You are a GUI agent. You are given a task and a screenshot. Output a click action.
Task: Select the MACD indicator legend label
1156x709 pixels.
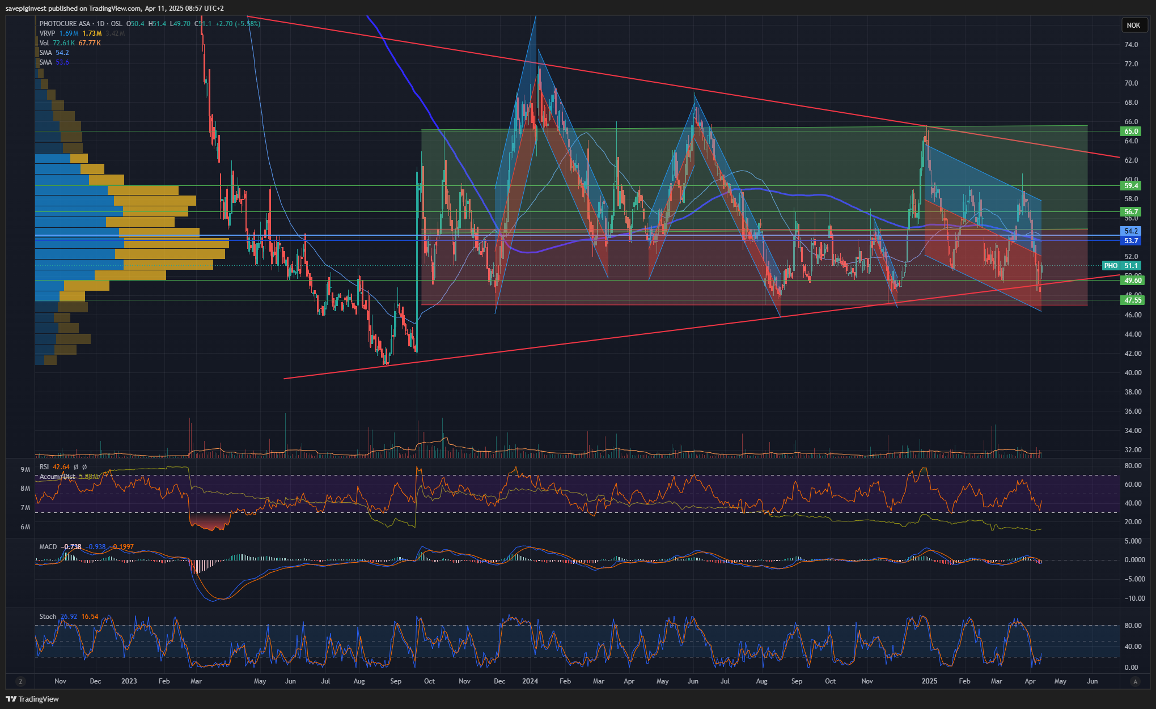48,547
